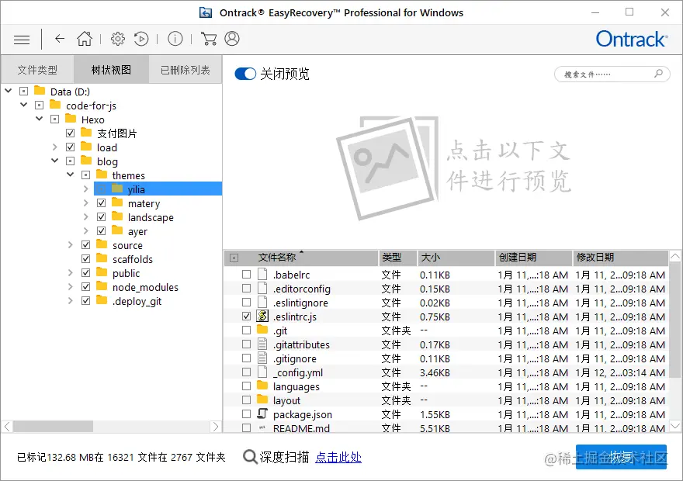
Task: Uncheck the 支付图片 folder checkbox
Action: click(x=70, y=133)
